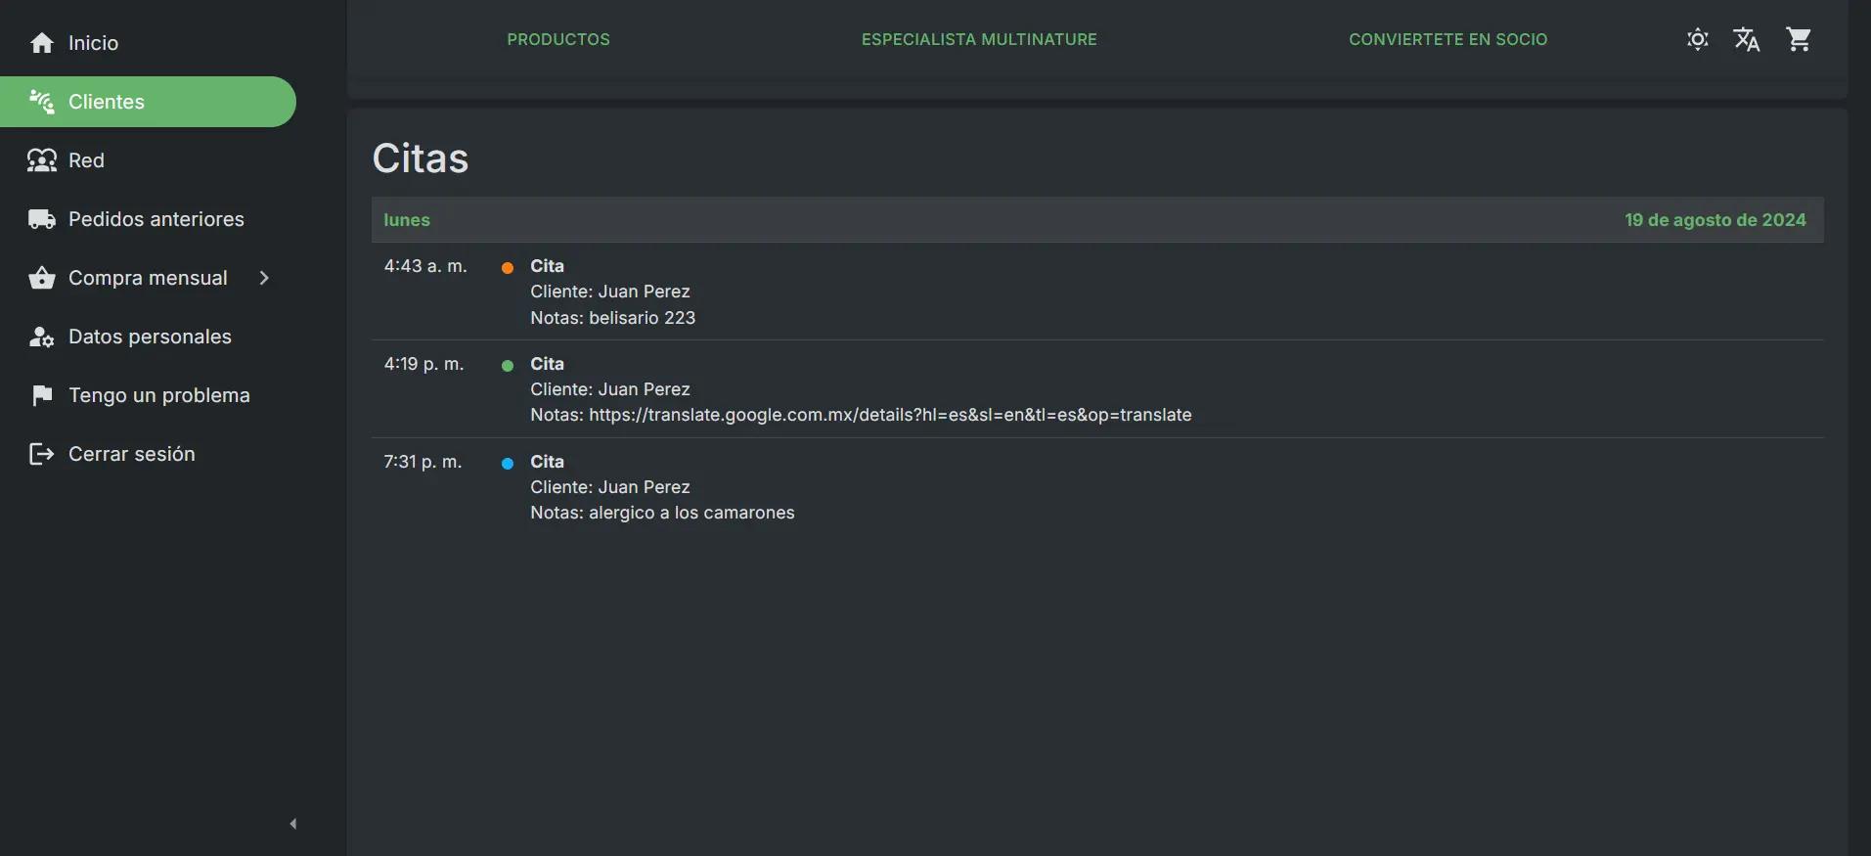Click the Red network people icon
The width and height of the screenshot is (1871, 856).
pyautogui.click(x=42, y=160)
